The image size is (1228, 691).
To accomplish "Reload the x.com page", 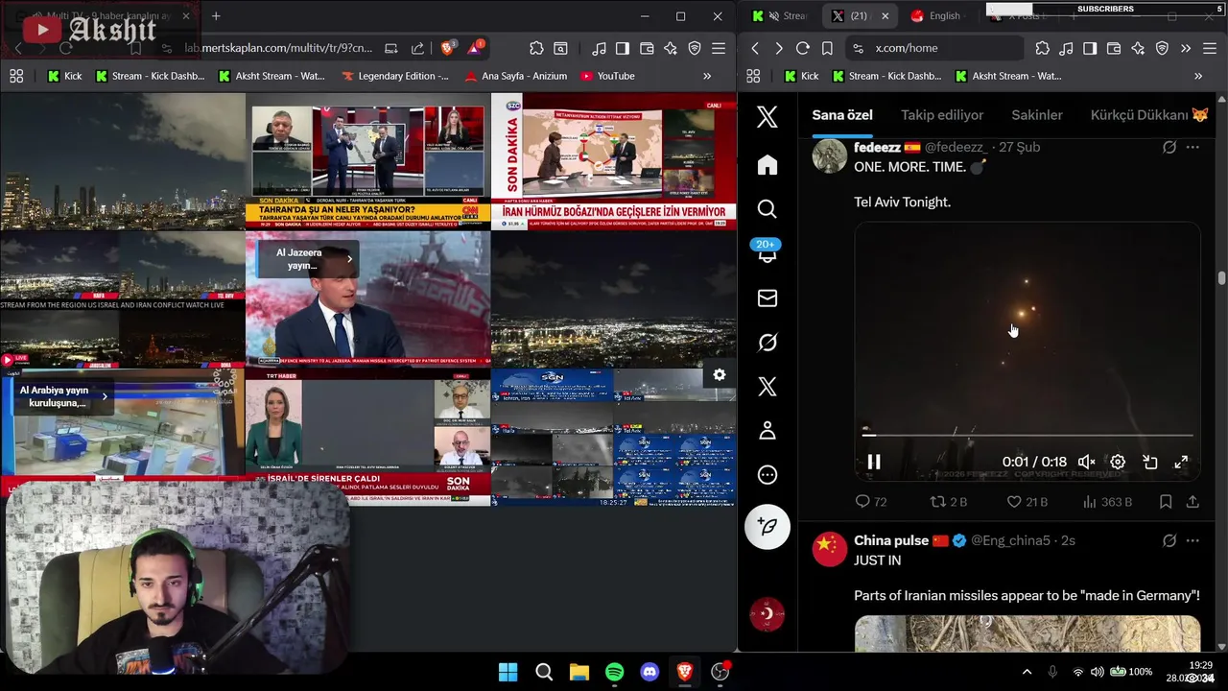I will click(803, 48).
